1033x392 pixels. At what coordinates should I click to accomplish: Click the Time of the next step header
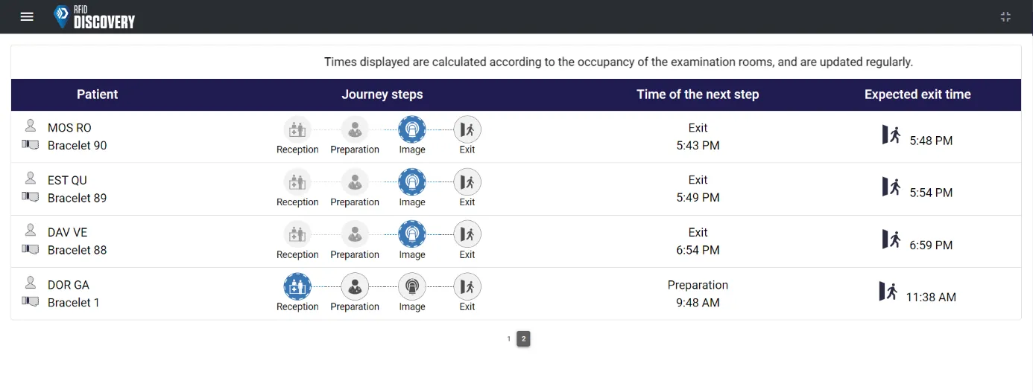pos(698,94)
